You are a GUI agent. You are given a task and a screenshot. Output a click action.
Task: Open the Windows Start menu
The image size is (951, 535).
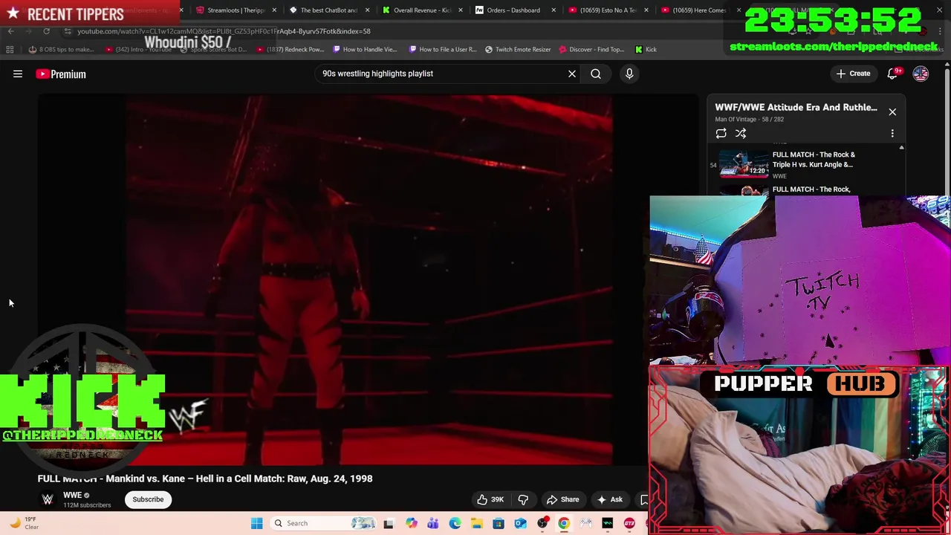[256, 523]
